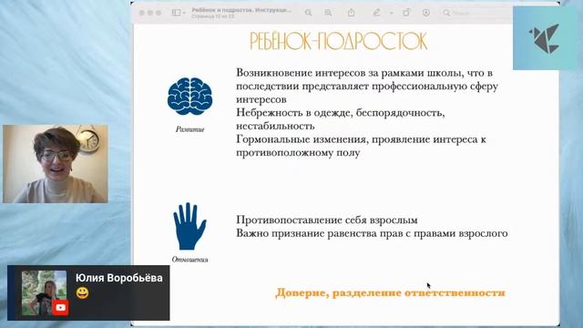This screenshot has width=583, height=328.
Task: Click text 'Гормональные изменения, проявление интереса к'
Action: click(361, 139)
